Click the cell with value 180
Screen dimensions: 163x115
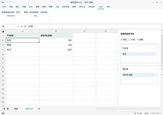pyautogui.click(x=56, y=40)
